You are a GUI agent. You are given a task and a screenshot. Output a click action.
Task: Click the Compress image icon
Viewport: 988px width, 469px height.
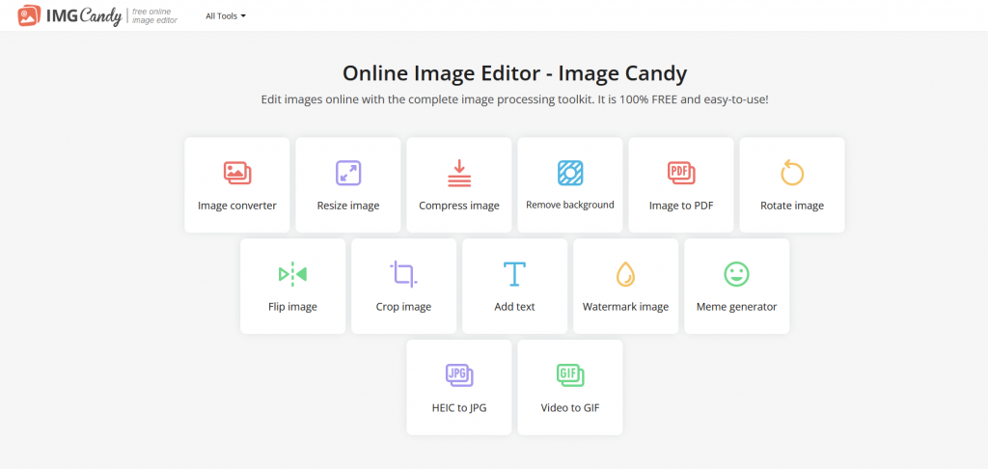pyautogui.click(x=459, y=173)
